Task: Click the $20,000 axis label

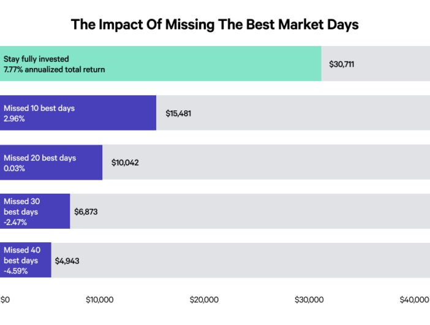Action: (x=204, y=300)
